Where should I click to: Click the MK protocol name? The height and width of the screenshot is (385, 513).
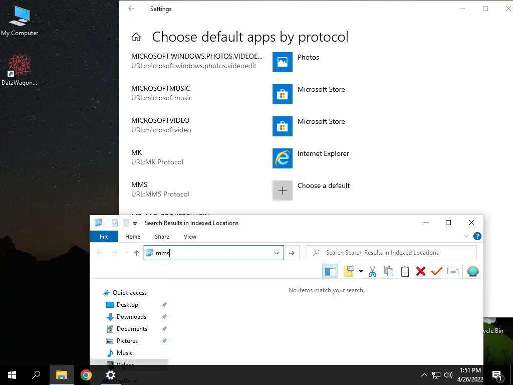point(136,152)
